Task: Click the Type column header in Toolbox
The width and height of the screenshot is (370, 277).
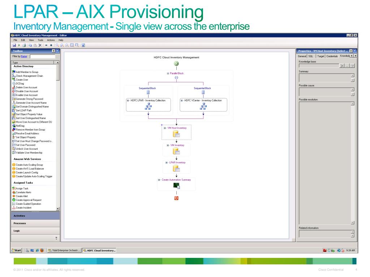Action: [33, 62]
